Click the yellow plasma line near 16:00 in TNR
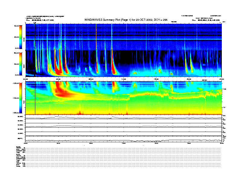Screen dimensions: 239x184 tap(152, 94)
